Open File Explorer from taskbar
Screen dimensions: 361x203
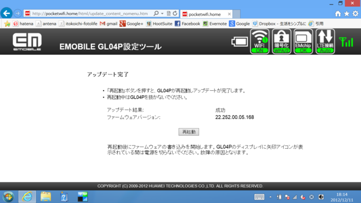pos(46,197)
